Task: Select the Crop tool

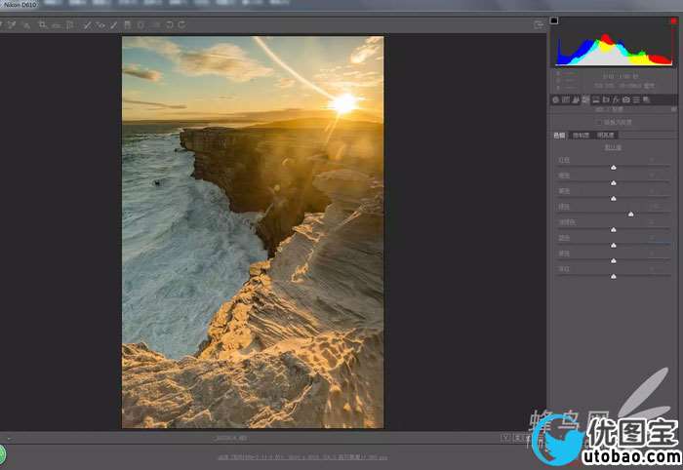Action: (x=43, y=24)
